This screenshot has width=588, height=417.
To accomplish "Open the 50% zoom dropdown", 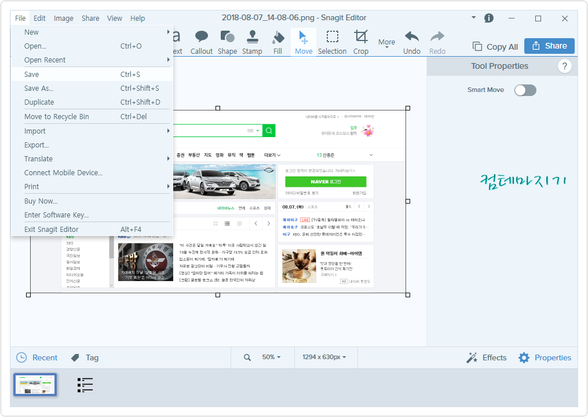I will coord(272,357).
